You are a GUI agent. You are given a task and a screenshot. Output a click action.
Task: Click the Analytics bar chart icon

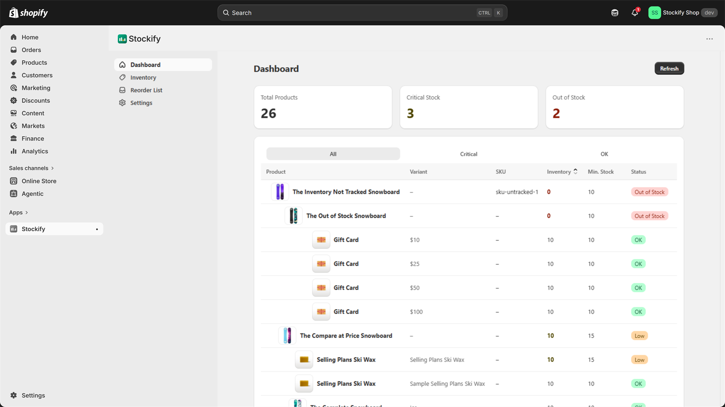click(x=14, y=151)
